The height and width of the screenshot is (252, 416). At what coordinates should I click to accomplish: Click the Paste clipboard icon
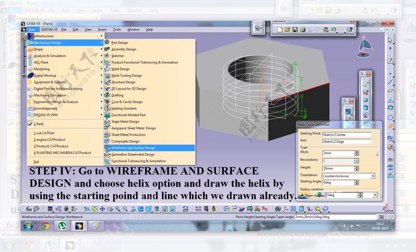coord(326,30)
